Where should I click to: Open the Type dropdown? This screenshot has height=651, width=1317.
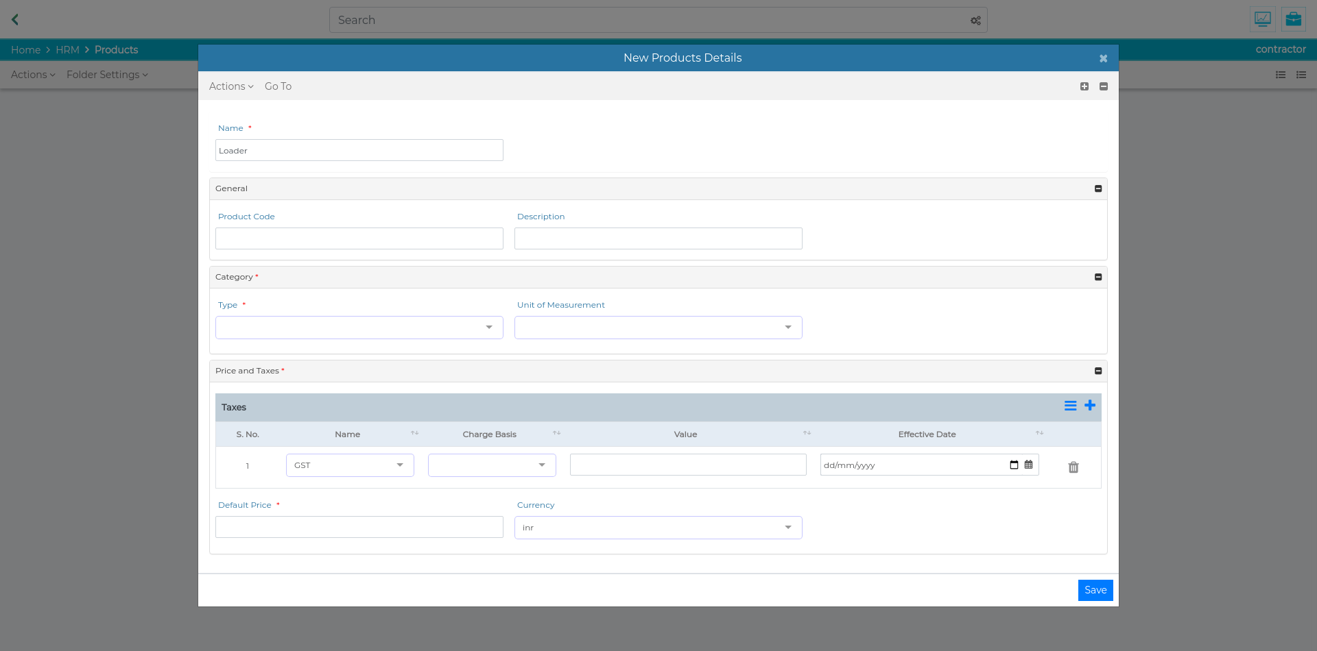(x=359, y=328)
